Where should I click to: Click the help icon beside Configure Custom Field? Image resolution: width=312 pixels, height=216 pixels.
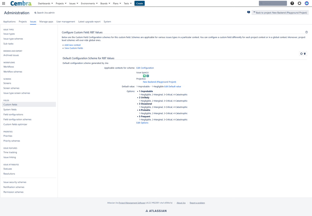click(306, 32)
